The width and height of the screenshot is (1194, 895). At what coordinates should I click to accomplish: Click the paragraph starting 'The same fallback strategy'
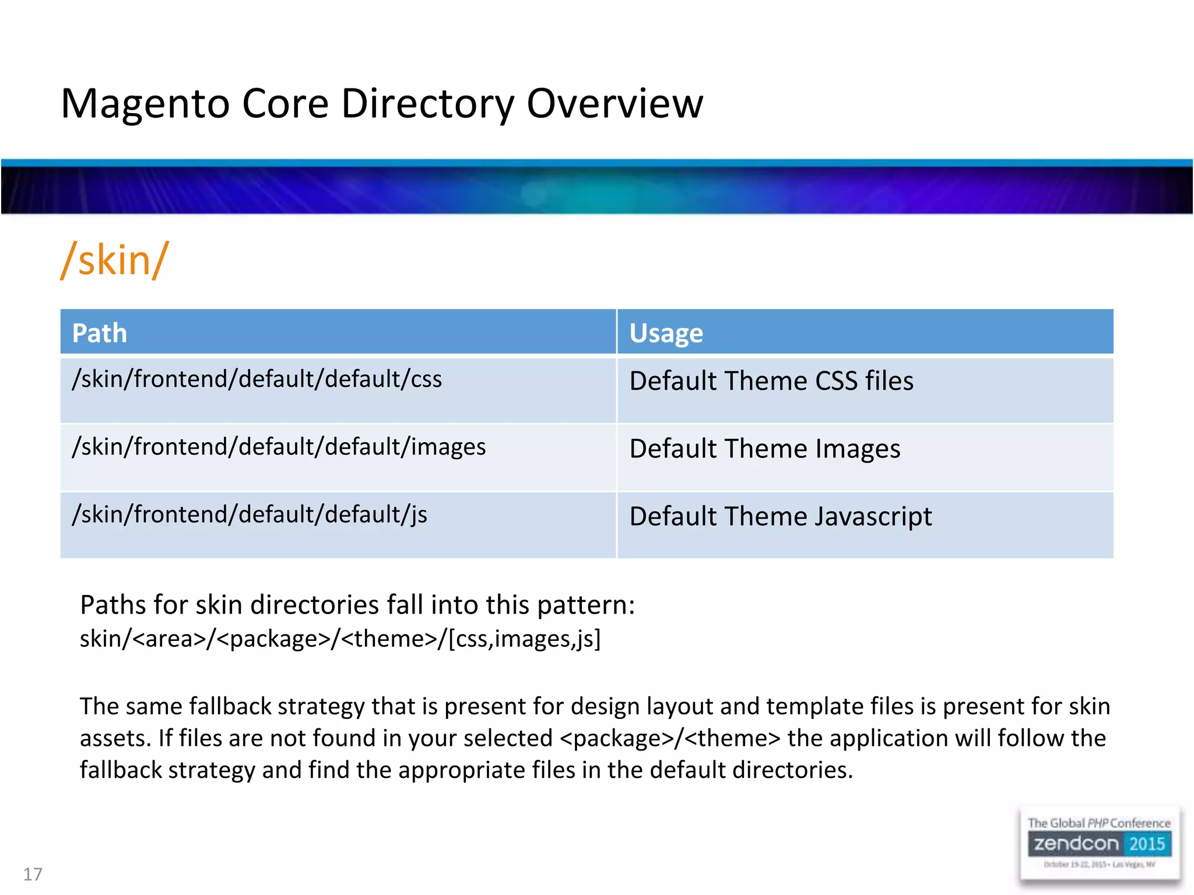coord(595,738)
